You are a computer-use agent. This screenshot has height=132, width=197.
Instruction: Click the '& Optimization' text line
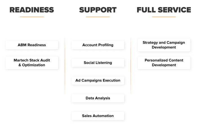(x=32, y=65)
